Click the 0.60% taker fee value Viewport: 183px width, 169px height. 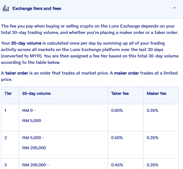click(117, 111)
